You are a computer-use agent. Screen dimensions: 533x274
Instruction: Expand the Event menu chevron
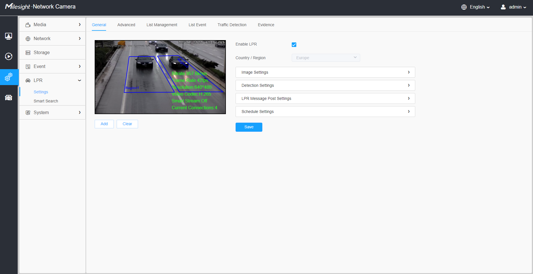coord(80,67)
